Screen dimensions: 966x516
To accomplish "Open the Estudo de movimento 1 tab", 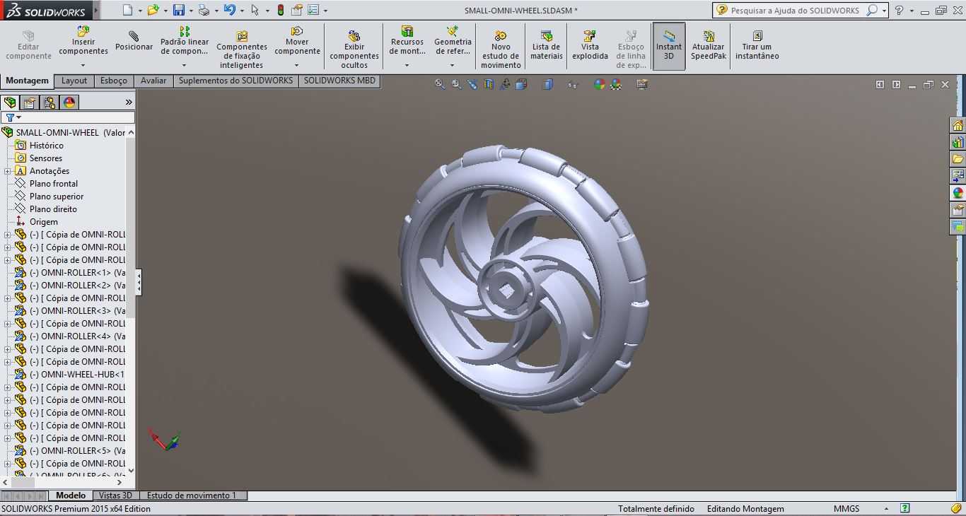I will coord(192,496).
